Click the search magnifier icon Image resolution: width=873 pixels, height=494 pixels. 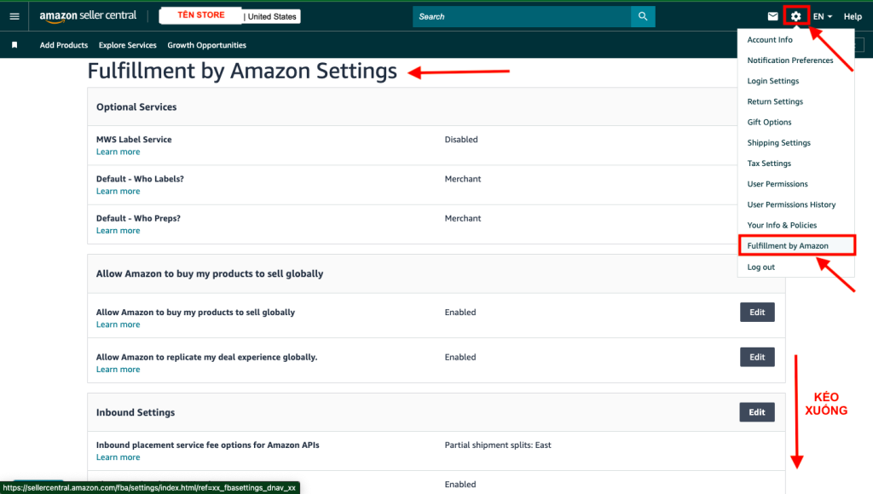[x=642, y=16]
